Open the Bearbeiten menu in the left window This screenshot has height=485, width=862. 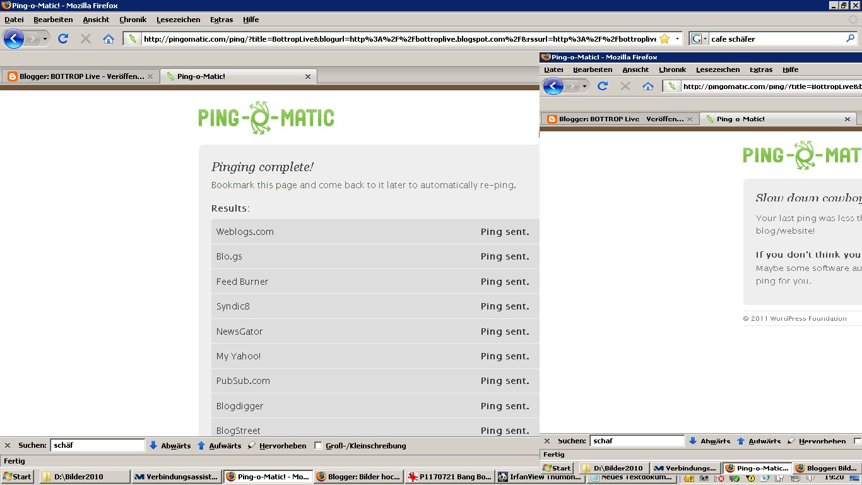(53, 20)
